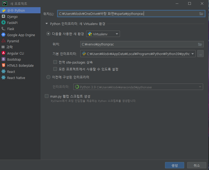Click the Bootstrap B icon
The width and height of the screenshot is (209, 170).
point(3,59)
